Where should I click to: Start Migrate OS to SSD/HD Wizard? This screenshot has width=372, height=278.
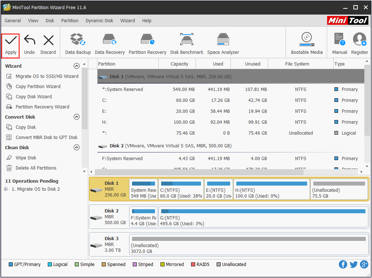point(42,76)
